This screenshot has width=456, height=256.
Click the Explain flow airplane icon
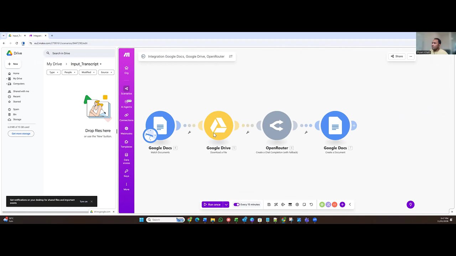point(283,204)
